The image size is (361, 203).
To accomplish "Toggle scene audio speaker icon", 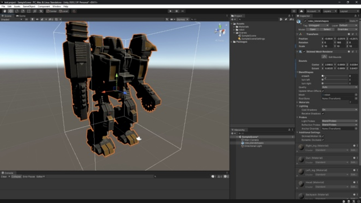I will point(37,20).
